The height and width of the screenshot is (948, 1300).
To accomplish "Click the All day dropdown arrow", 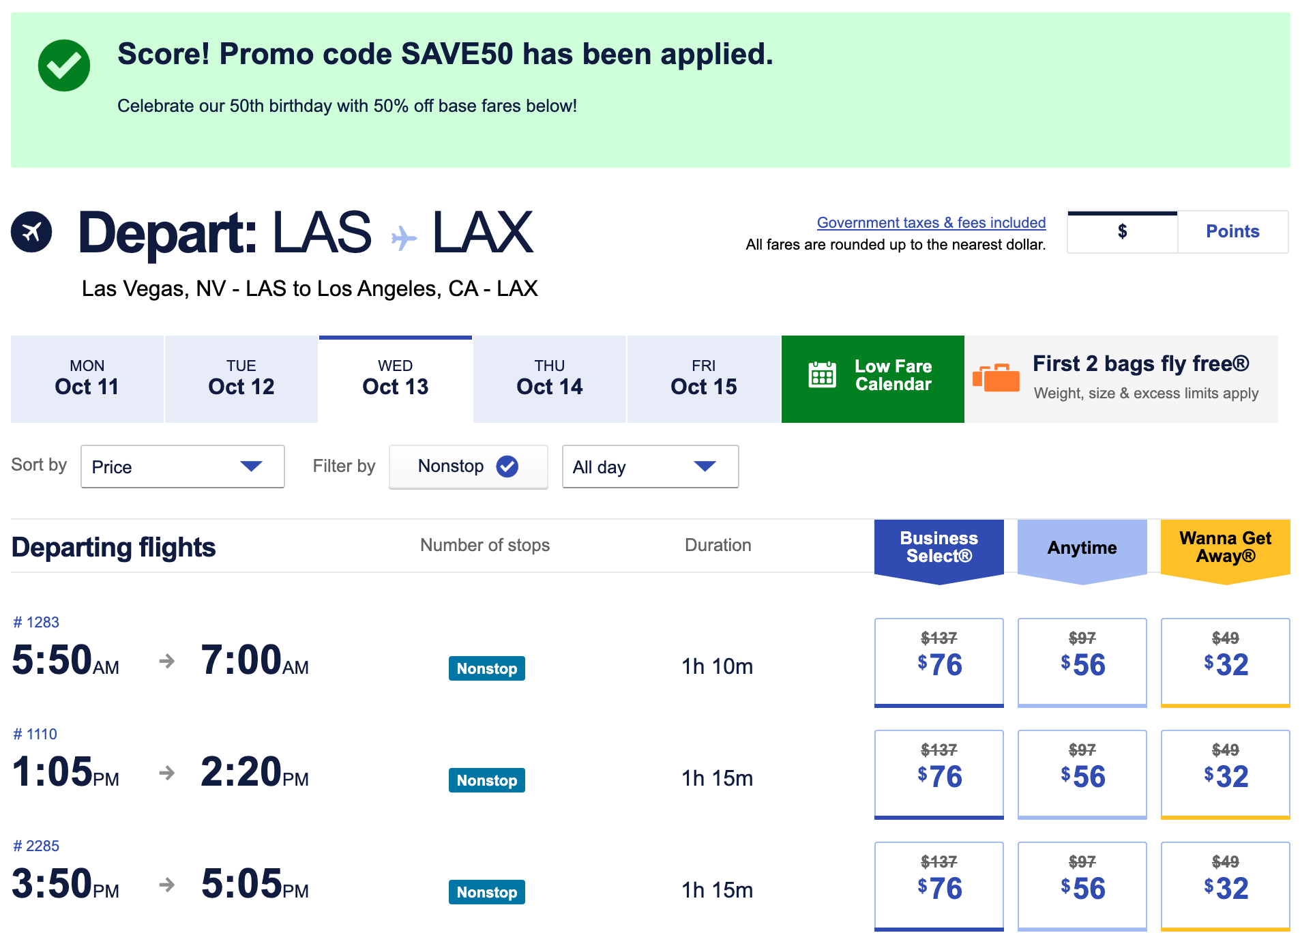I will point(705,466).
